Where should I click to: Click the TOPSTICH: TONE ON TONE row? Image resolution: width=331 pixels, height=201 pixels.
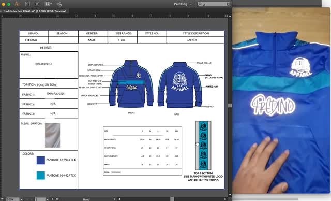49,84
